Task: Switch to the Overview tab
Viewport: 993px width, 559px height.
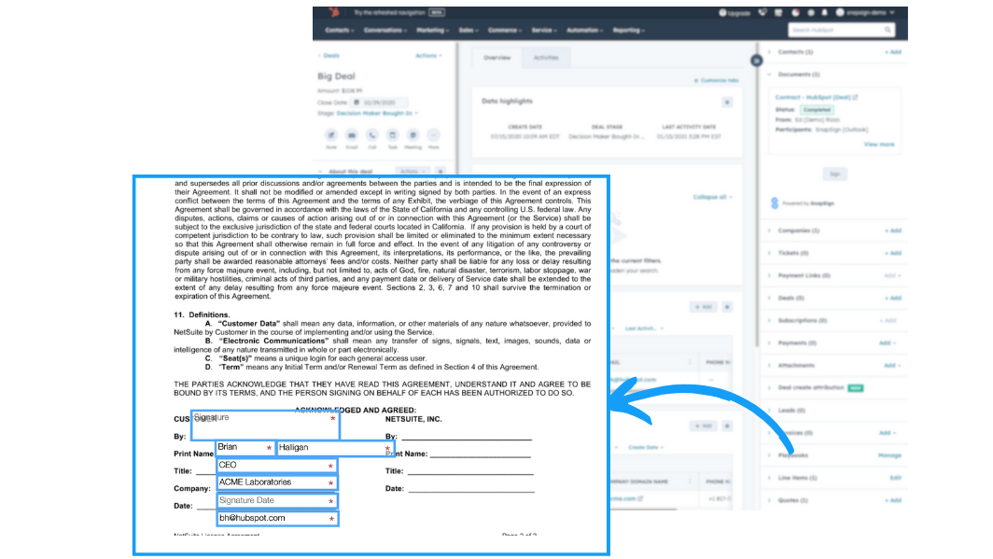Action: tap(497, 58)
